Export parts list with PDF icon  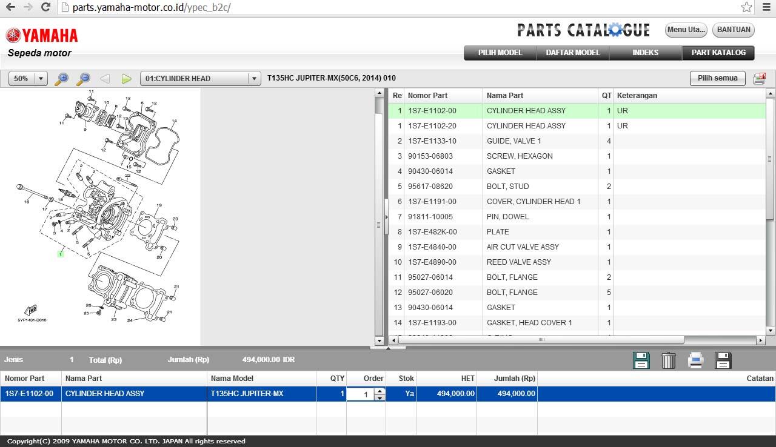(x=759, y=79)
